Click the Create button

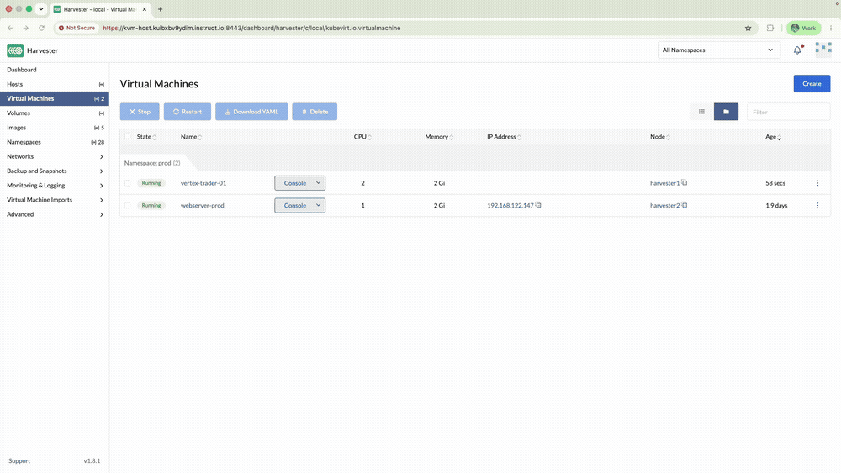click(x=812, y=83)
